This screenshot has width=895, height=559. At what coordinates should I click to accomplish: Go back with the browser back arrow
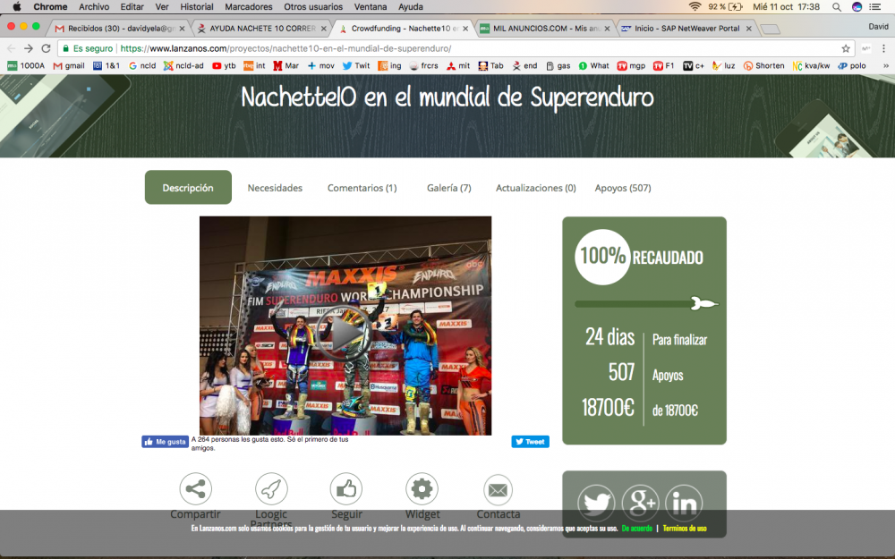click(11, 48)
